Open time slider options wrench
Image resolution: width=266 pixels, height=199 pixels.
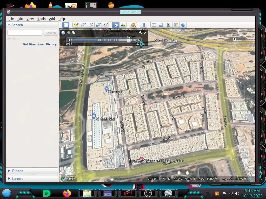pyautogui.click(x=140, y=33)
